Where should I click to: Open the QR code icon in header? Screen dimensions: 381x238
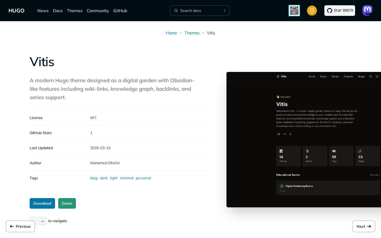coord(294,11)
